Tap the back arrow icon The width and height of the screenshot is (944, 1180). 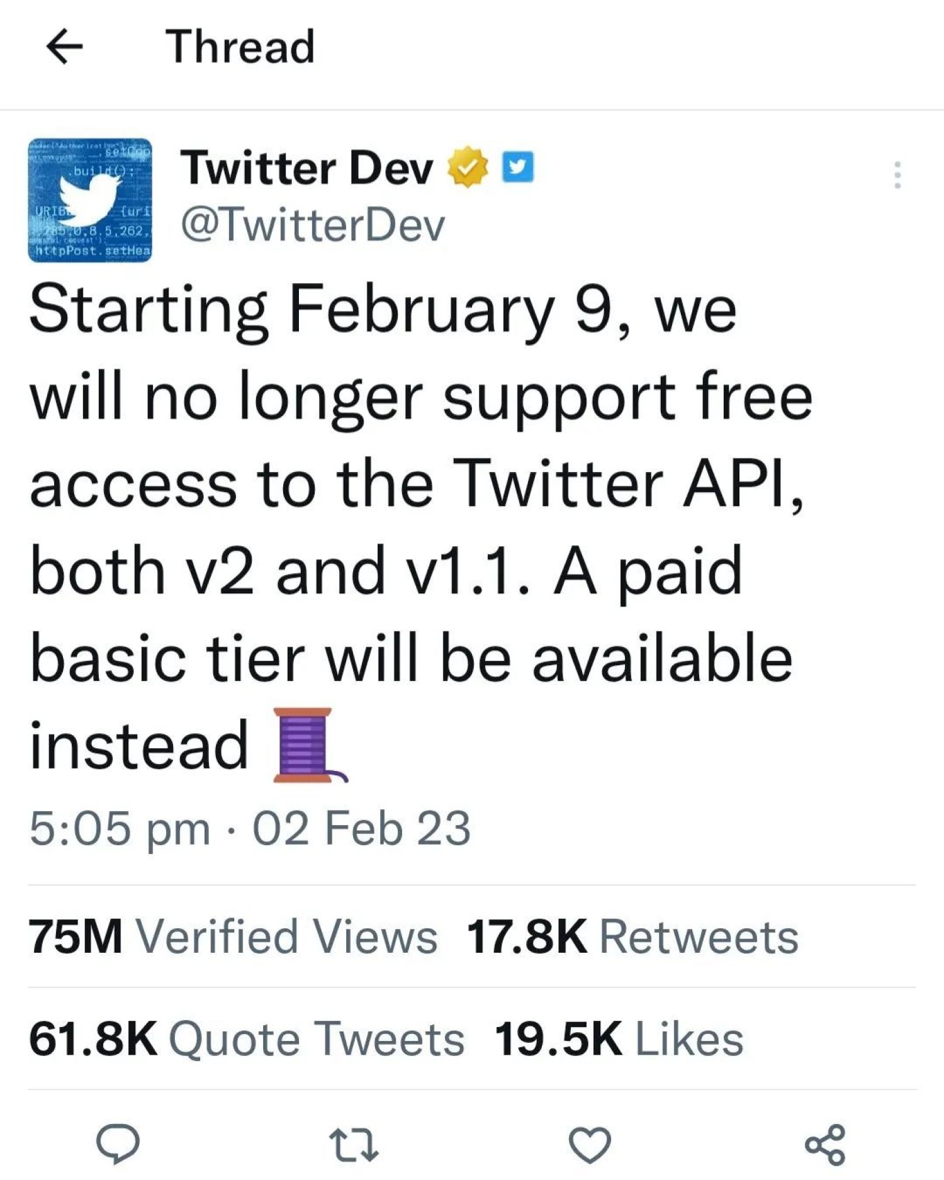coord(64,47)
